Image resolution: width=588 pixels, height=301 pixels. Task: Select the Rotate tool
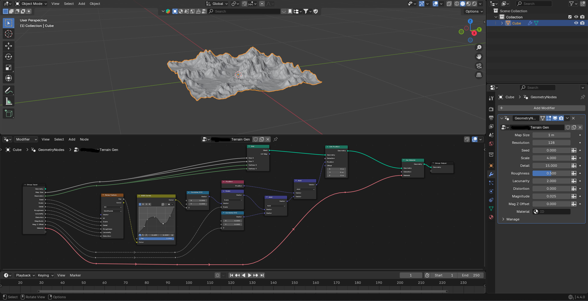point(9,57)
